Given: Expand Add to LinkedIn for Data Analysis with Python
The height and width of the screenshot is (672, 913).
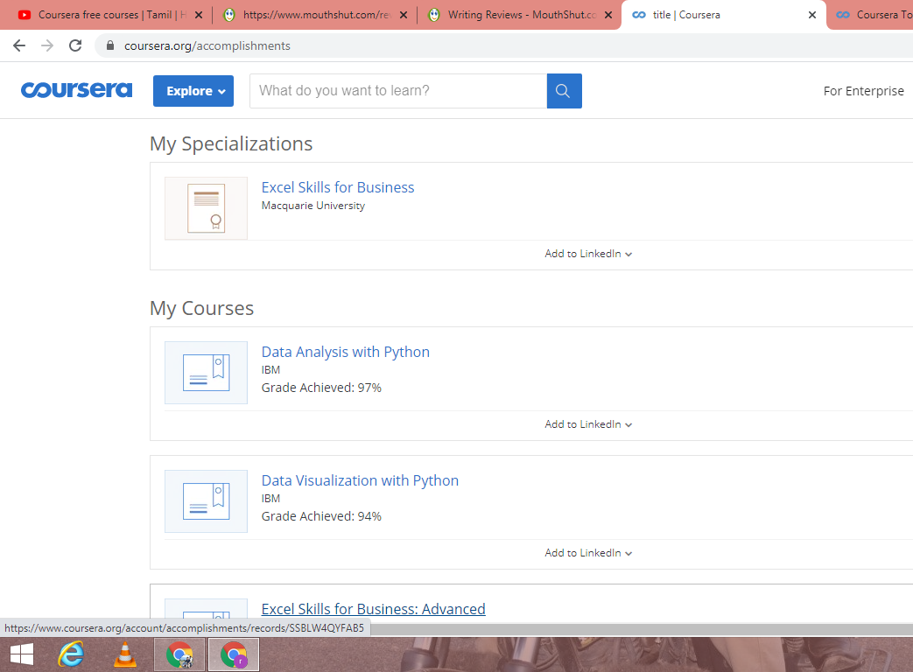Looking at the screenshot, I should point(588,424).
